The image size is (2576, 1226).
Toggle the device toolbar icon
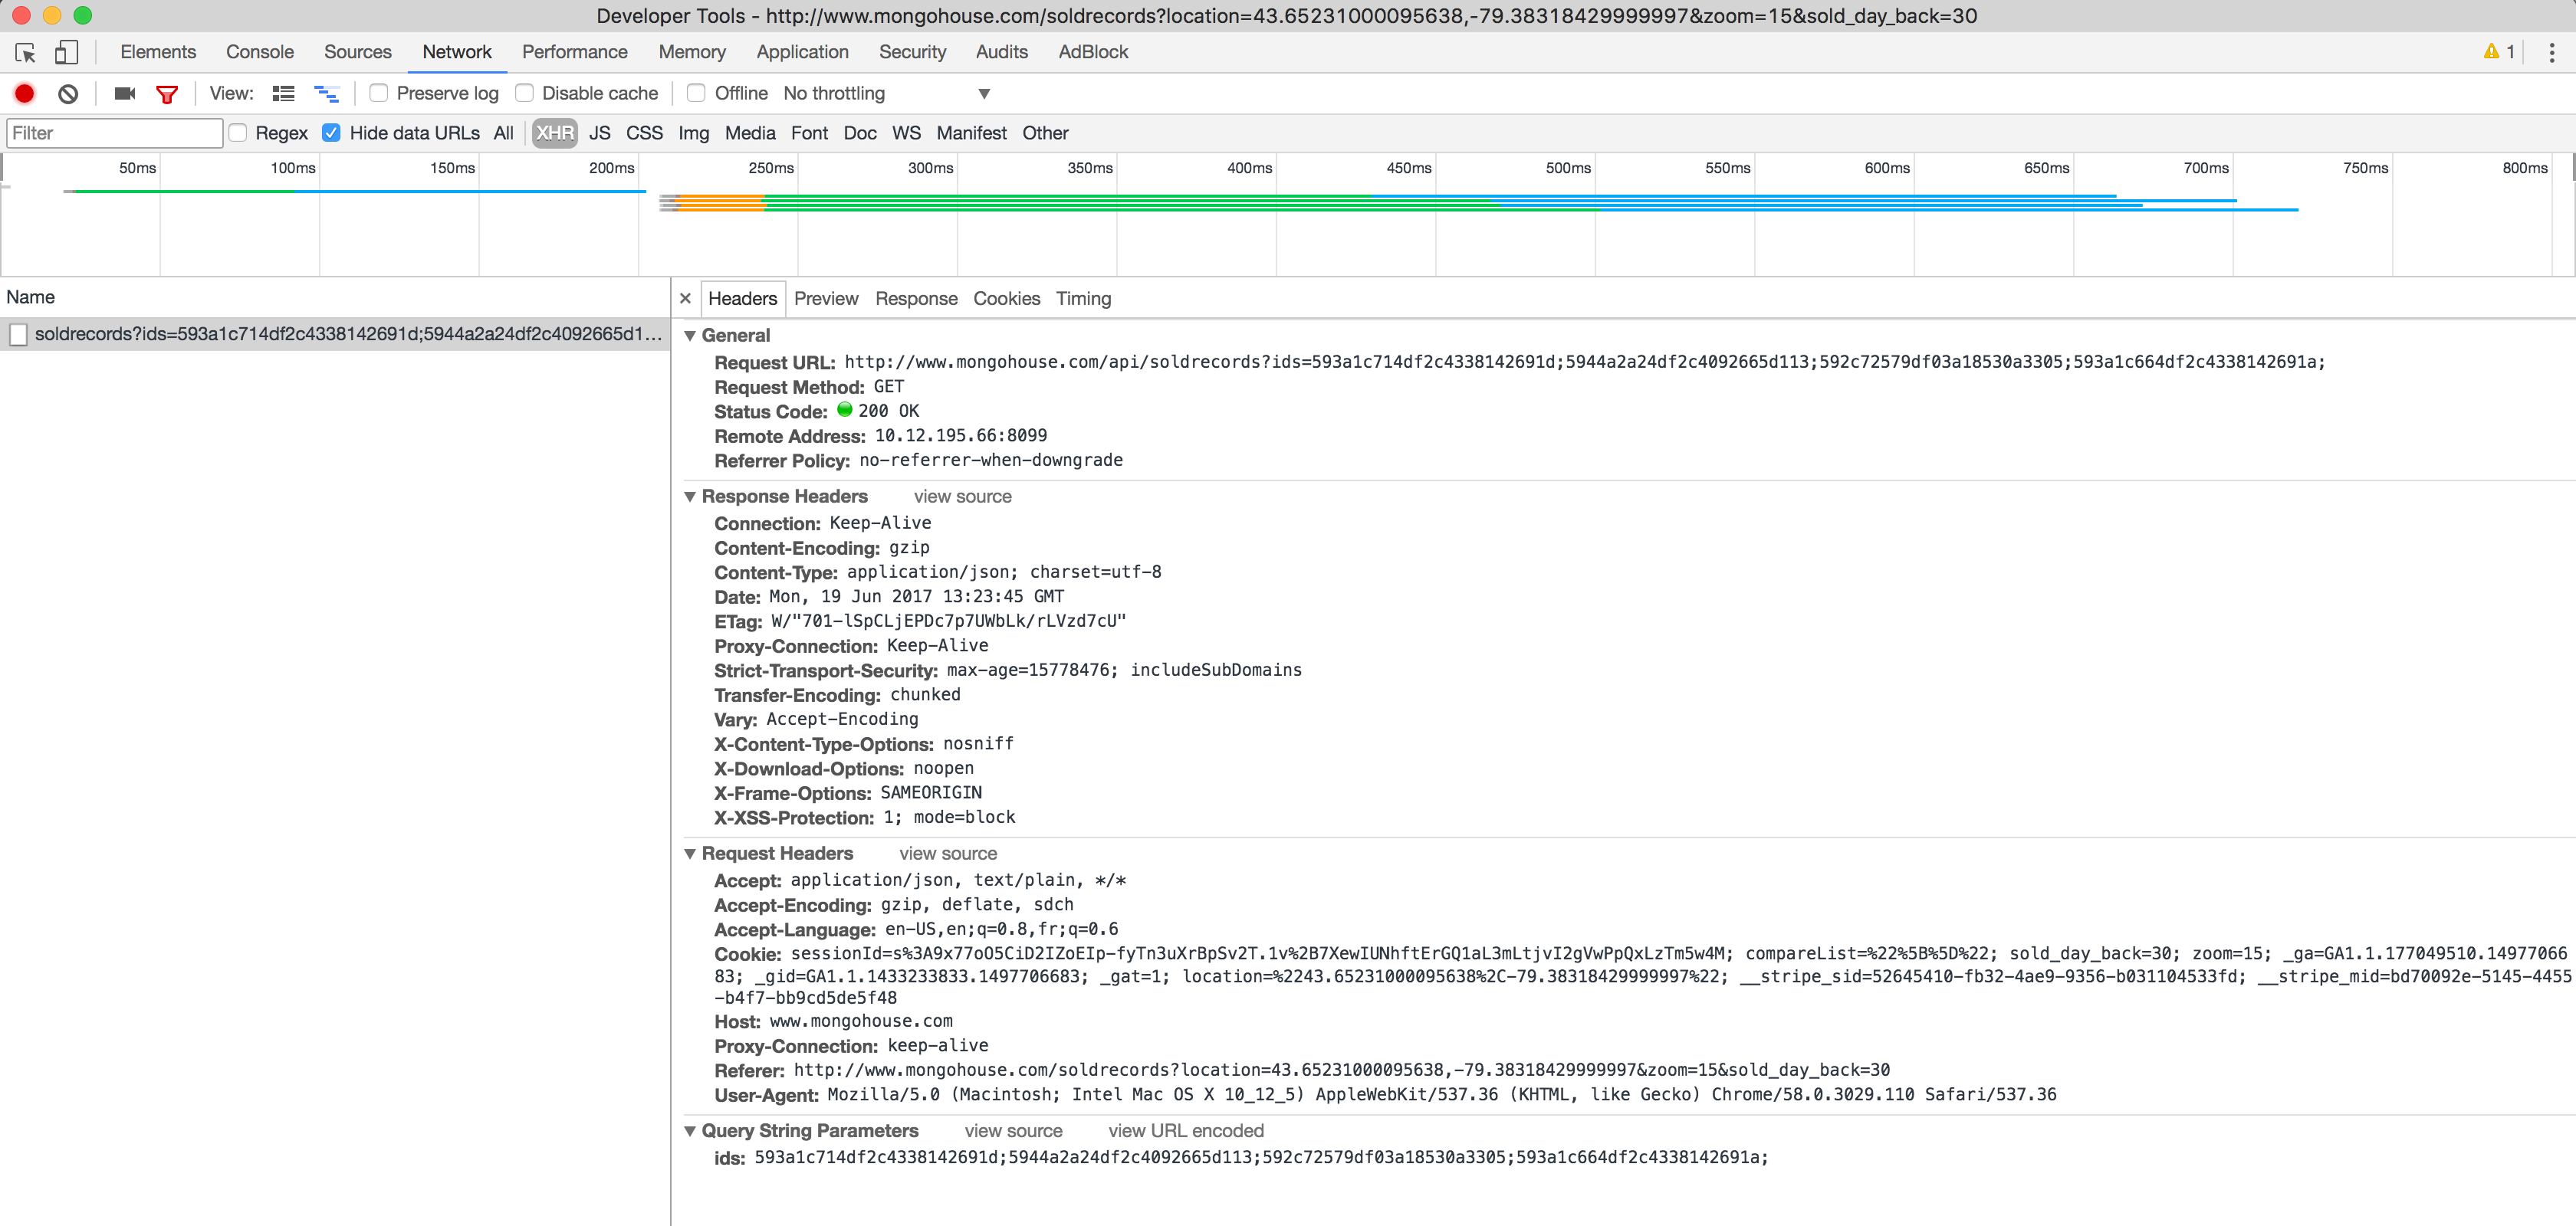(66, 52)
